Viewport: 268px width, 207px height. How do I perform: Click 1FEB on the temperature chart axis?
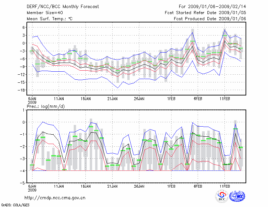tap(171, 99)
